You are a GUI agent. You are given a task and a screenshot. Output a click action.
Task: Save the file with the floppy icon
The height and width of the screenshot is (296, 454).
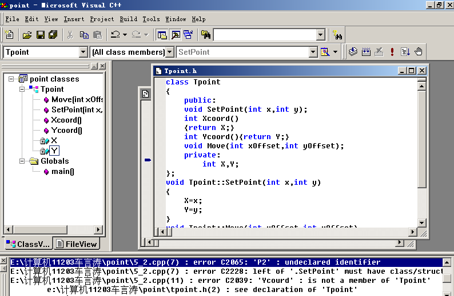[x=40, y=35]
